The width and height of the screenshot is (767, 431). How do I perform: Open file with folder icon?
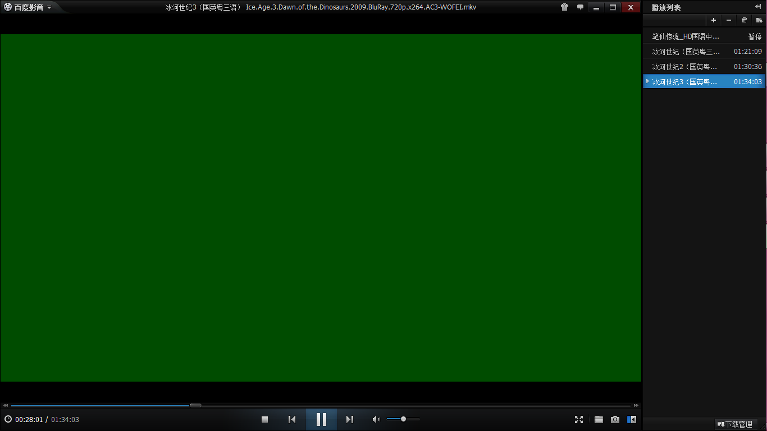tap(599, 419)
